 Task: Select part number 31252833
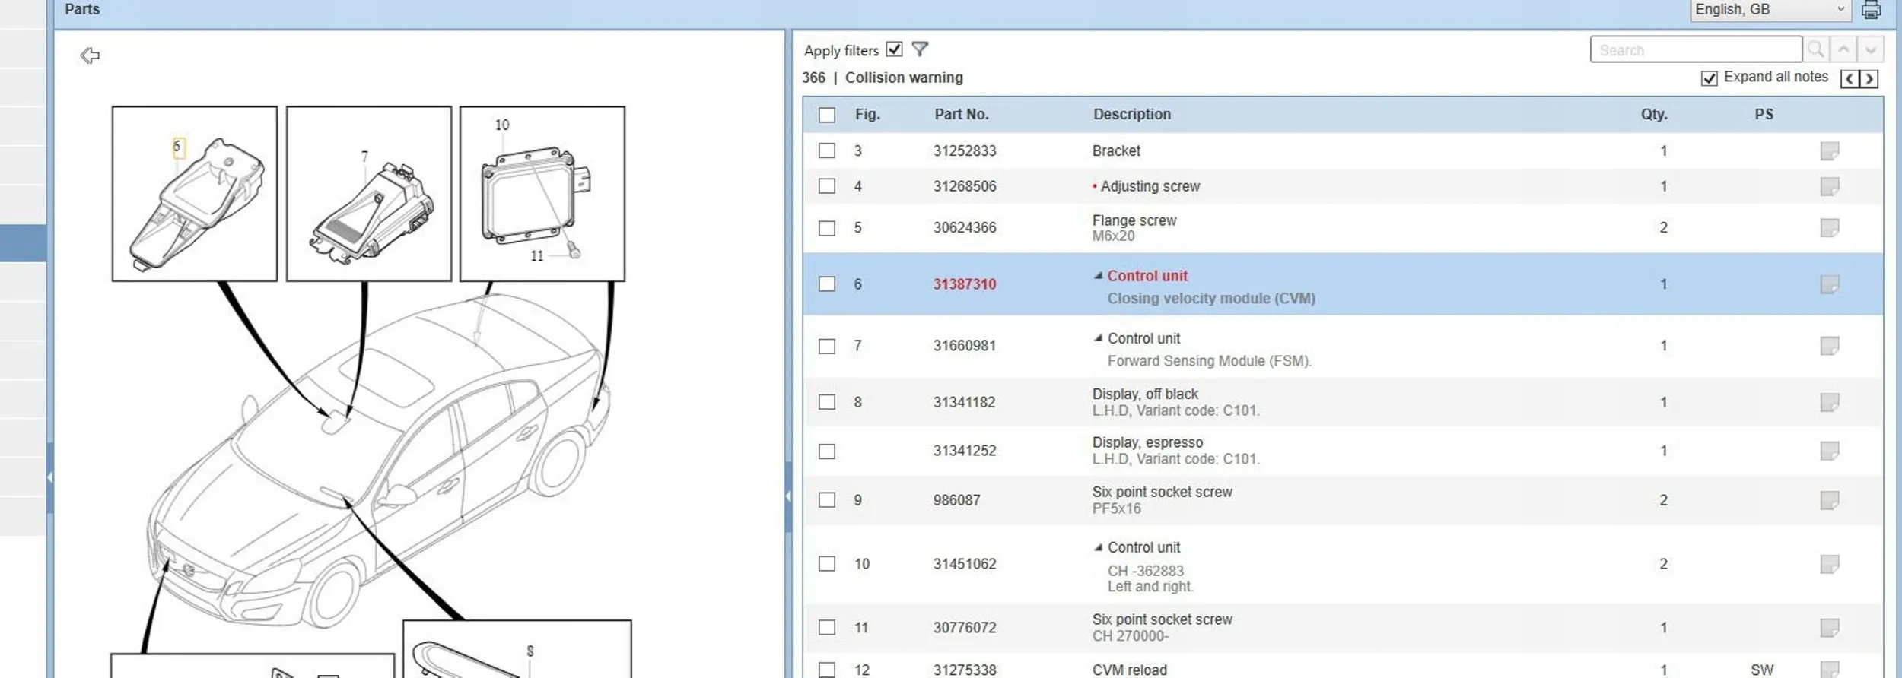coord(965,150)
